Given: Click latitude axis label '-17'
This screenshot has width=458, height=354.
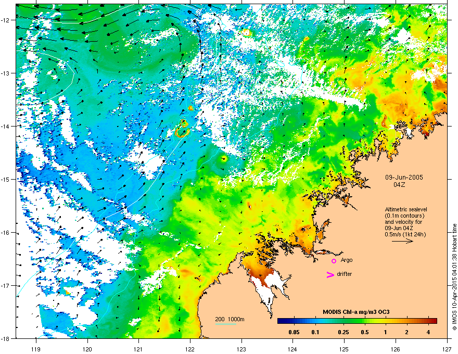Looking at the screenshot, I should pyautogui.click(x=6, y=286).
